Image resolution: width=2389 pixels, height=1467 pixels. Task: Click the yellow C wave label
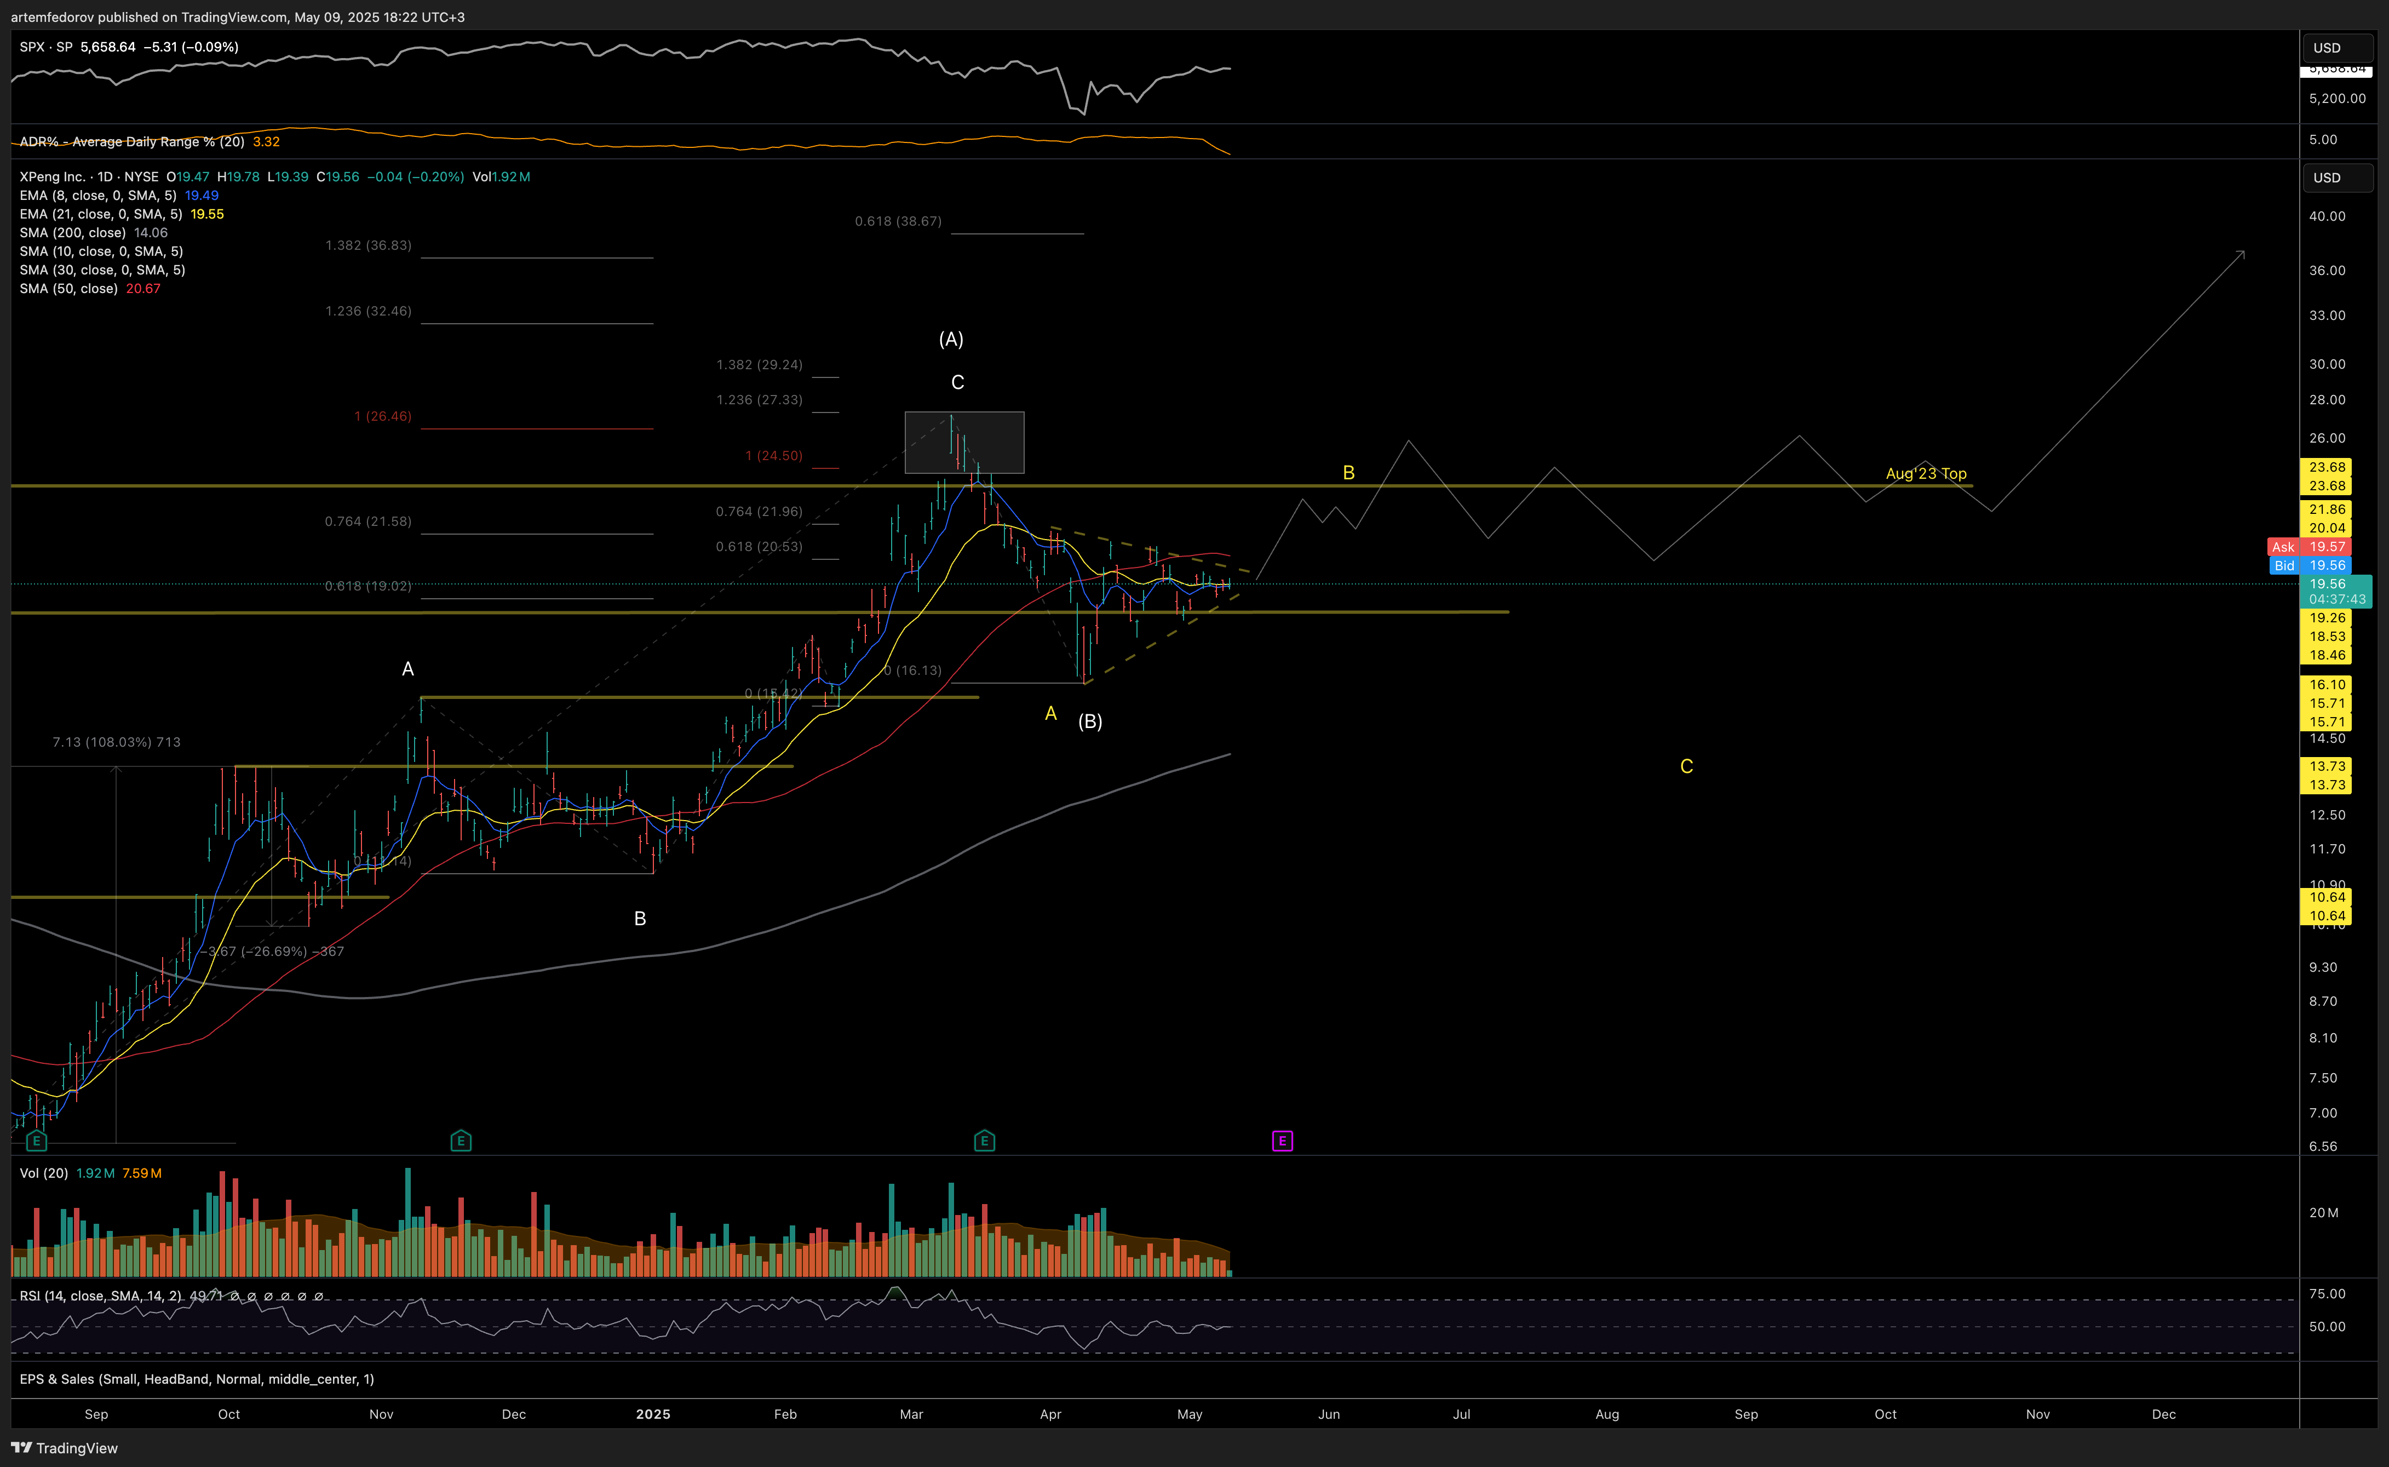(1687, 766)
